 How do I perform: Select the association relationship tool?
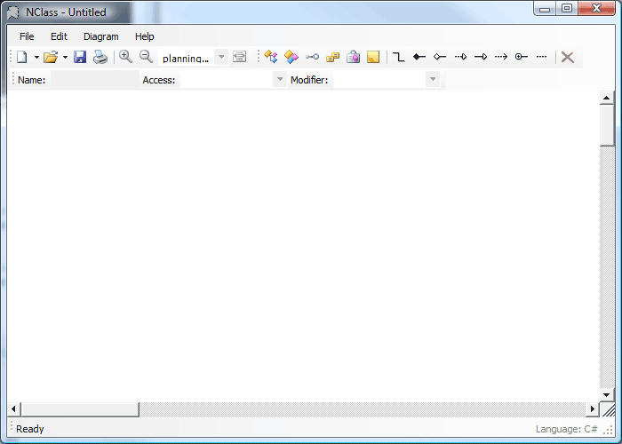click(x=398, y=57)
